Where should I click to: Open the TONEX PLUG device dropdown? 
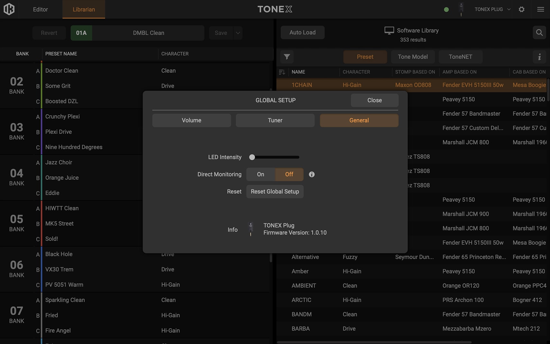tap(492, 9)
